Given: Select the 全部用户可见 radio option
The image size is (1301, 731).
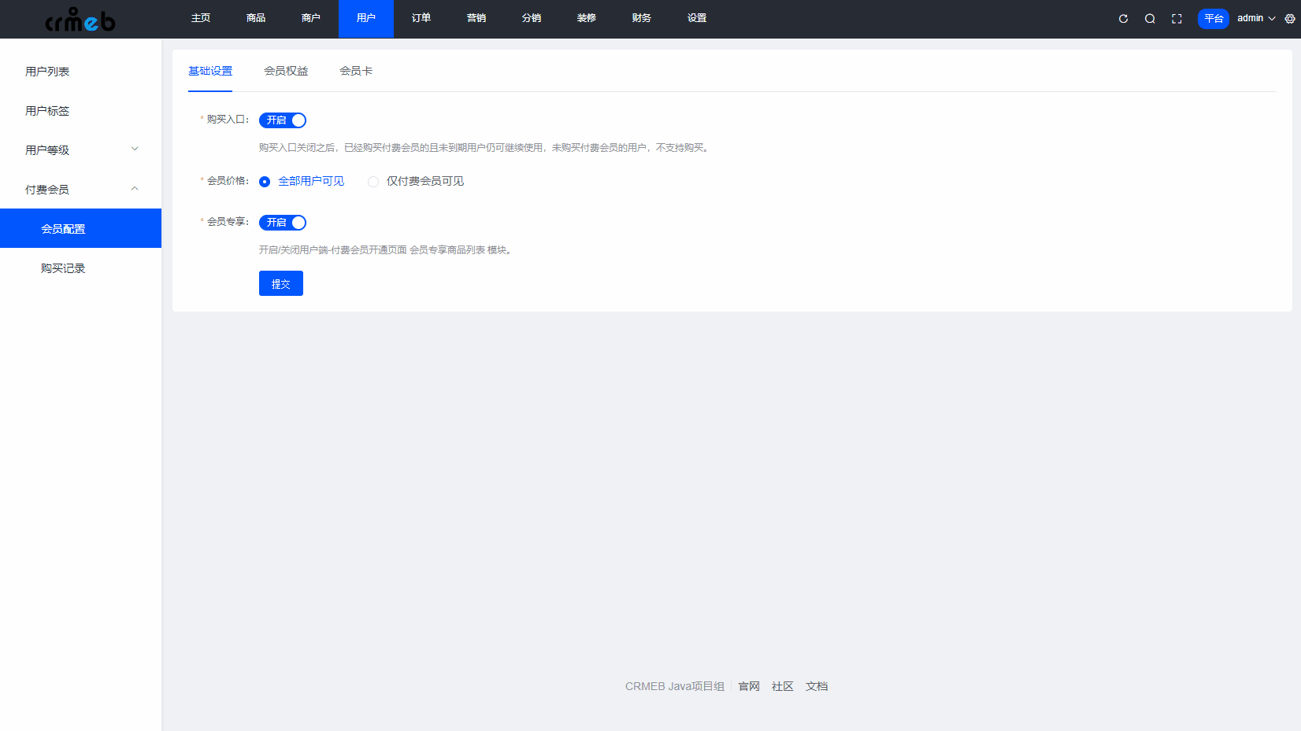Looking at the screenshot, I should (x=302, y=181).
